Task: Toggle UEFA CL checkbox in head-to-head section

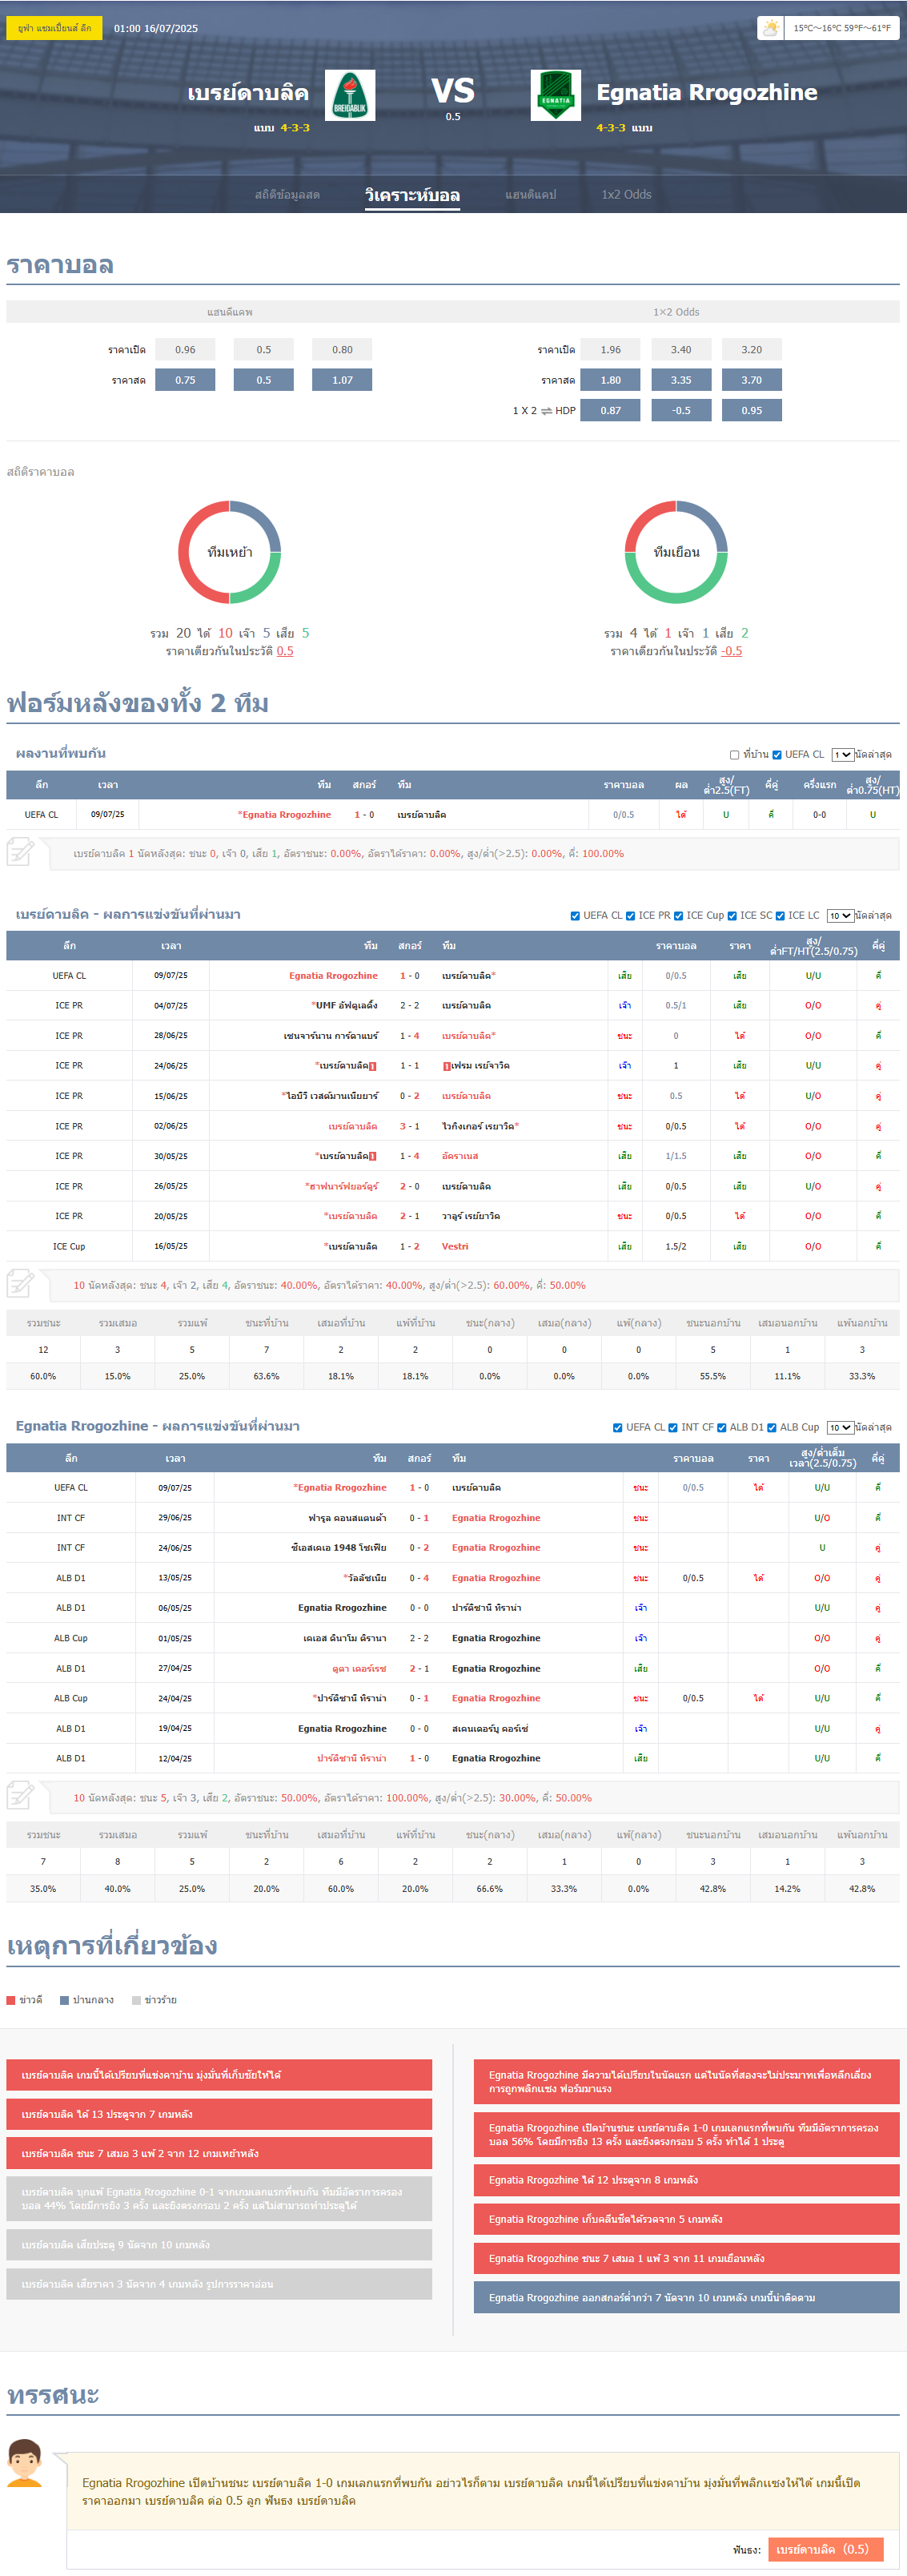Action: coord(777,755)
